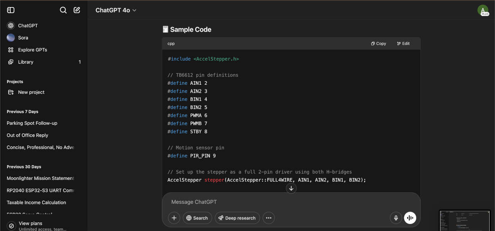This screenshot has height=231, width=495.
Task: Click the #define BIN1 4 line
Action: 187,99
